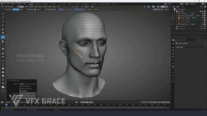Uncheck the Fill Region checkbox
207x116 pixels.
[20, 91]
